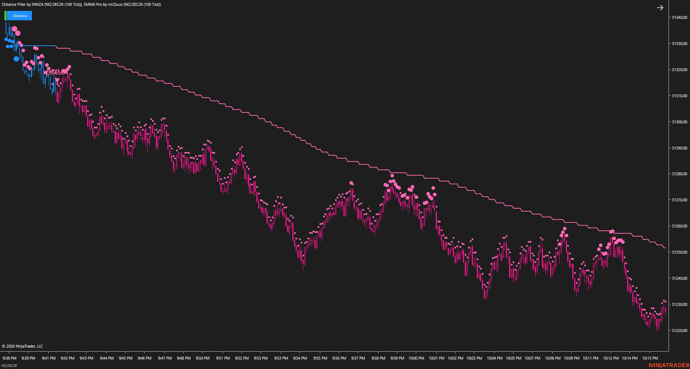Click the right arrow scroll-to-latest icon
Screen dimensions: 690x369
(x=660, y=8)
